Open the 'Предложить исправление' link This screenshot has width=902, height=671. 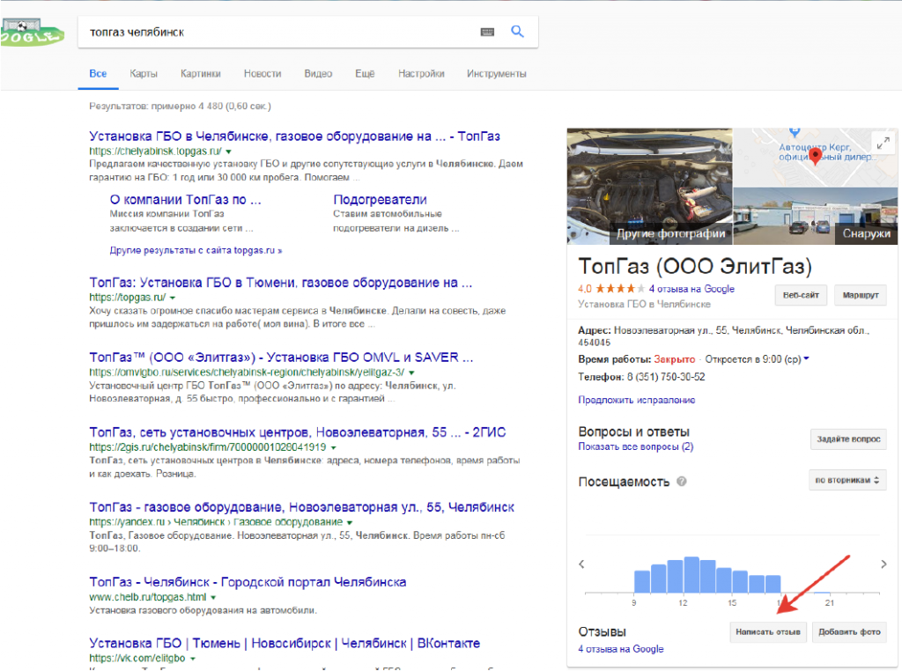click(636, 400)
